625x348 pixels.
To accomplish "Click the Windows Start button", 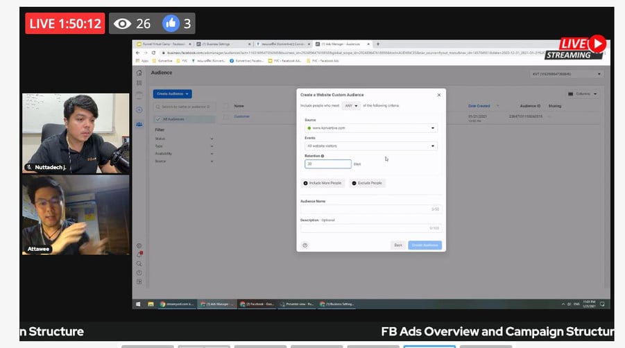I will pyautogui.click(x=138, y=304).
